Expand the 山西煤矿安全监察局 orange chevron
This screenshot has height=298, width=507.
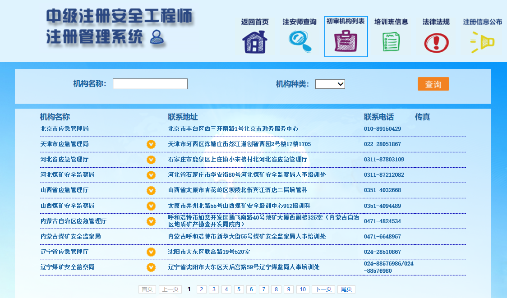pos(151,206)
